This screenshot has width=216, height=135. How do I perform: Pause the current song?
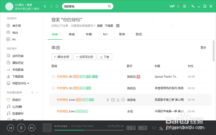21,128
